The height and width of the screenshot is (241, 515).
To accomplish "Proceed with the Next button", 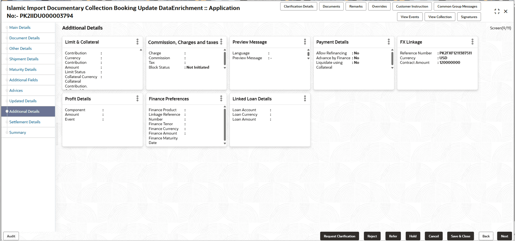I will 505,236.
